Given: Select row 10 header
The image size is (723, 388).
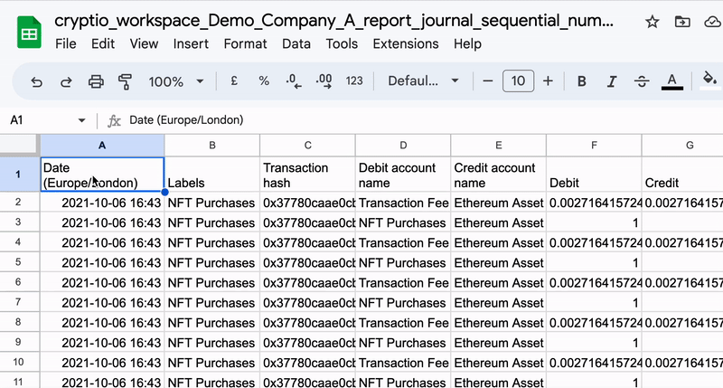Looking at the screenshot, I should [x=18, y=362].
